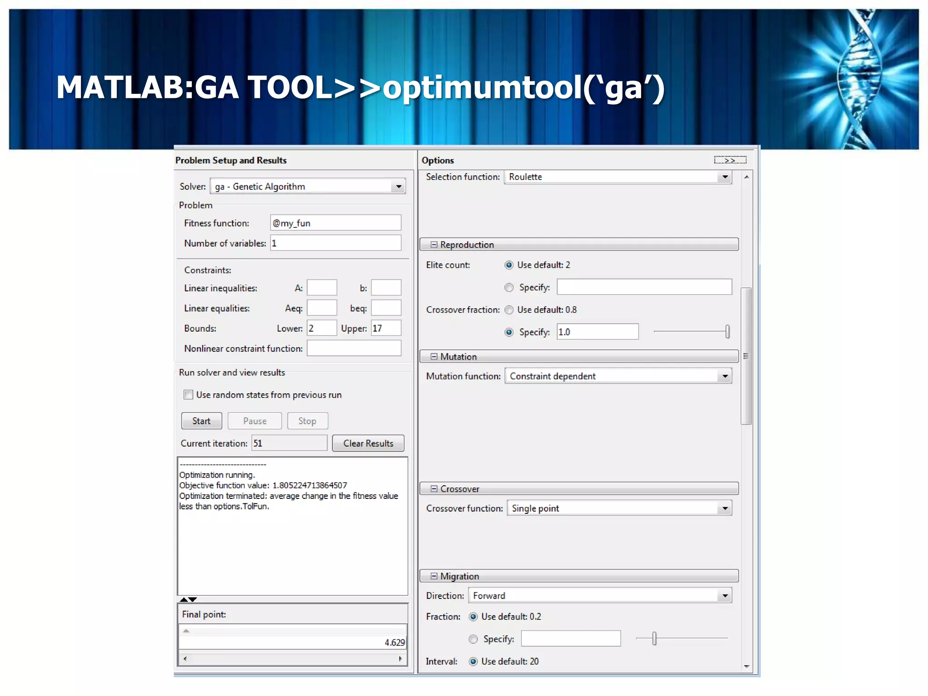The image size is (928, 696).
Task: Click the Lower bound field
Action: pos(322,328)
